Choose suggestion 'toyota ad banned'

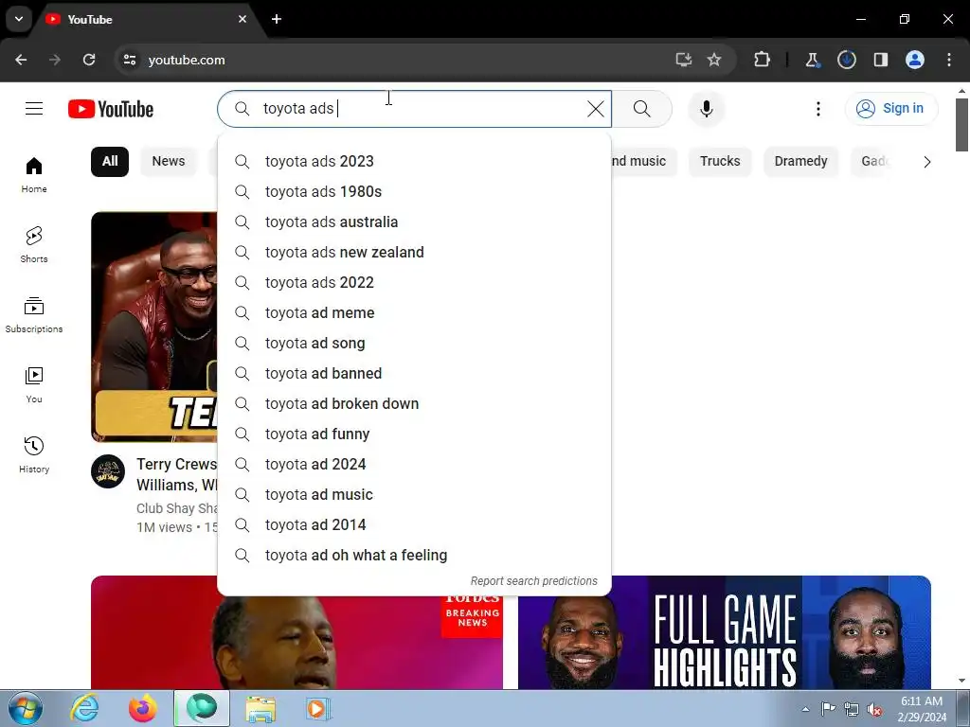tap(415, 373)
